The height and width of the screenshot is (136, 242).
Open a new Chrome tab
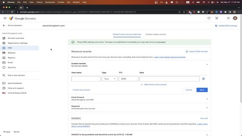(27, 8)
